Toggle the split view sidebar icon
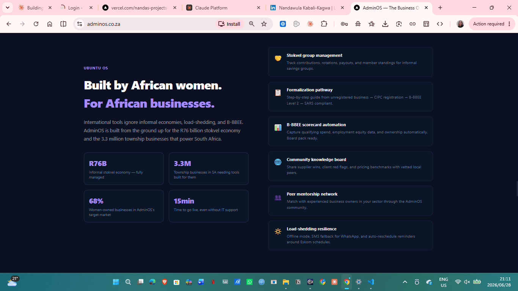Image resolution: width=518 pixels, height=291 pixels. (x=63, y=24)
